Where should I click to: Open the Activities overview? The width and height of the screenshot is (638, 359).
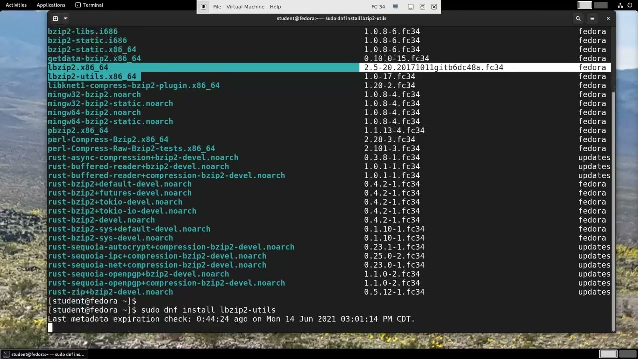(16, 5)
